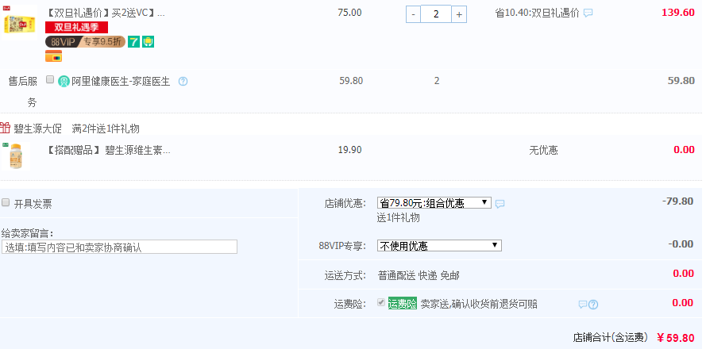Image resolution: width=706 pixels, height=349 pixels.
Task: Select the ￥59.80 store total amount
Action: 675,338
